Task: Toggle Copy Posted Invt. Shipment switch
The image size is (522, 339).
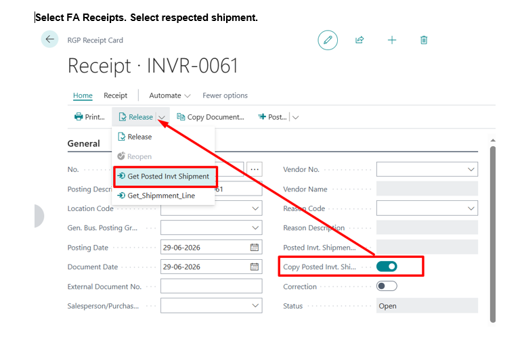Action: (x=387, y=267)
